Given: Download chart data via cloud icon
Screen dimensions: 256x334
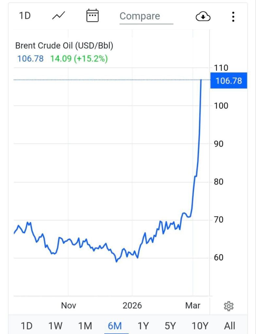Looking at the screenshot, I should [203, 16].
